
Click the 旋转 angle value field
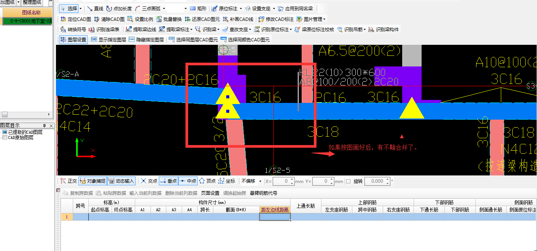pyautogui.click(x=377, y=182)
